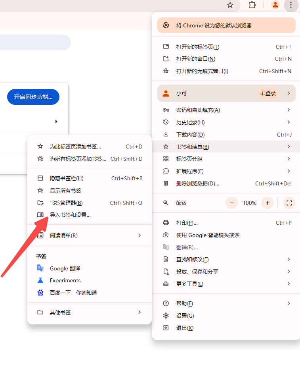This screenshot has width=300, height=378.
Task: Click the Chrome logo icon in default browser banner
Action: coord(166,25)
